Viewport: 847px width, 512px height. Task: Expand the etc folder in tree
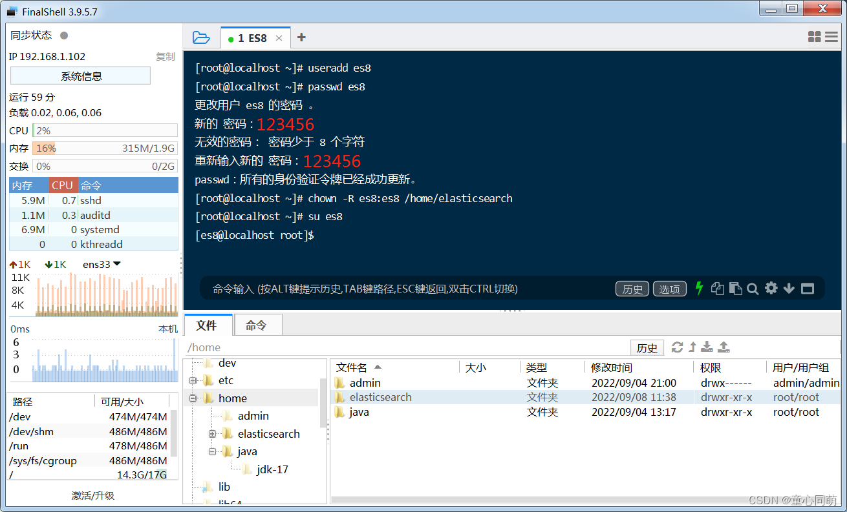[193, 381]
